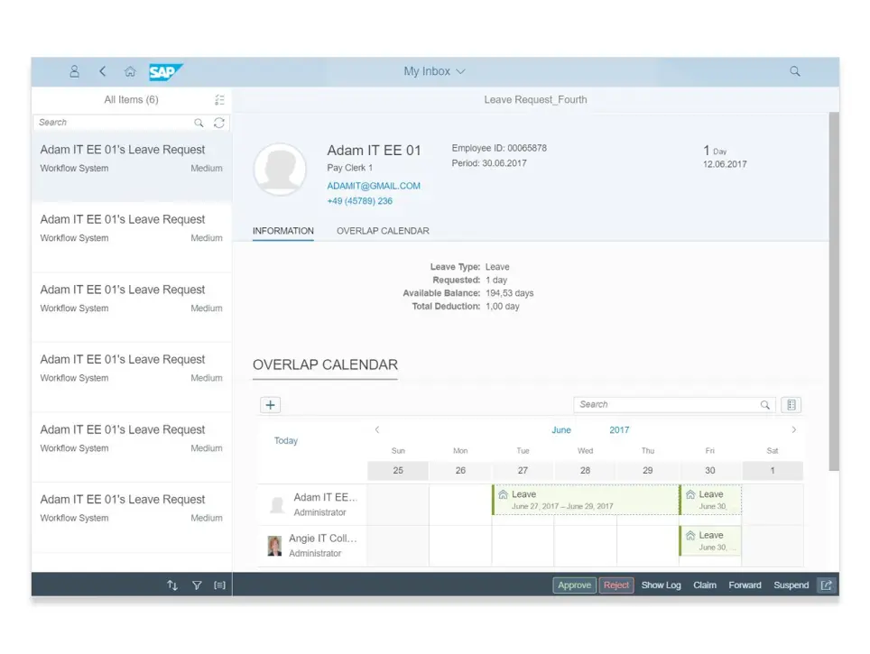870x654 pixels.
Task: Select calendar day 28 Wednesday
Action: 586,470
